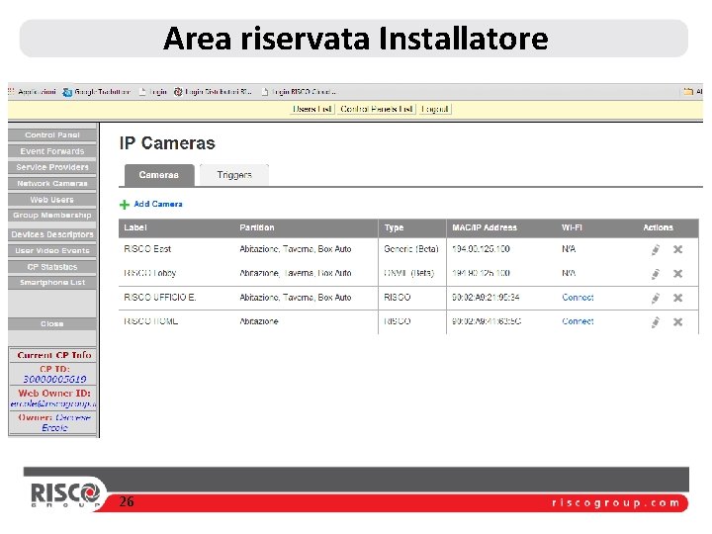Open Service Providers in the sidebar
Image resolution: width=712 pixels, height=534 pixels.
click(x=52, y=167)
